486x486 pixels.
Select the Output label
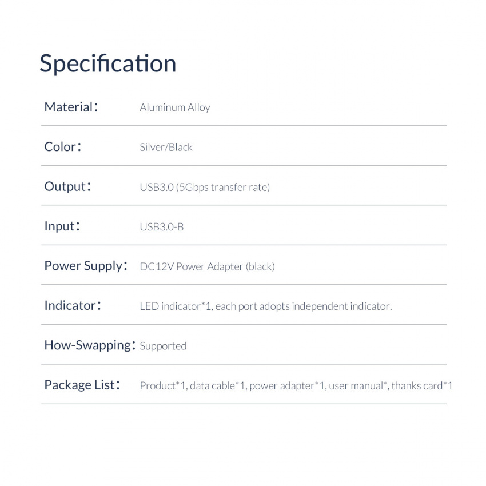tap(67, 186)
